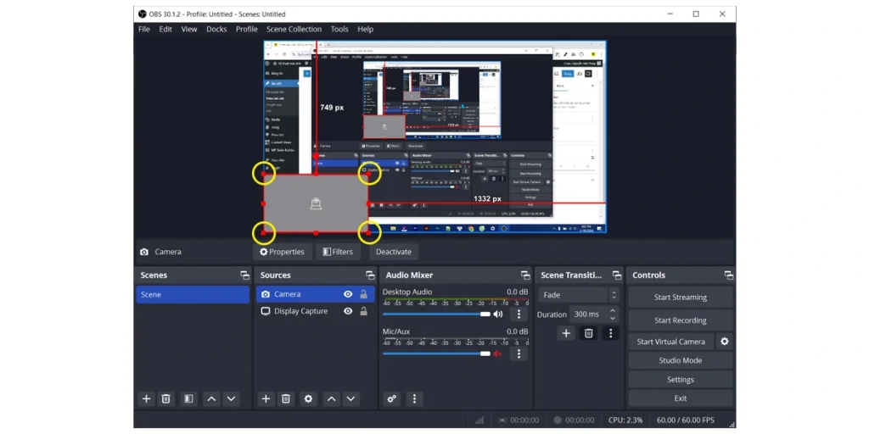Delete selected source with trash icon
Viewport: 869px width, 434px height.
[286, 398]
